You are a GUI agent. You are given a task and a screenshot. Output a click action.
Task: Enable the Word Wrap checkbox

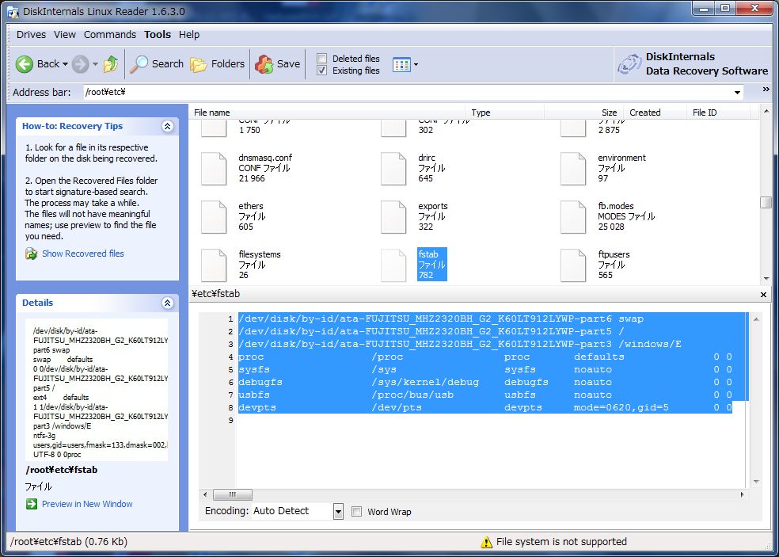(x=356, y=511)
